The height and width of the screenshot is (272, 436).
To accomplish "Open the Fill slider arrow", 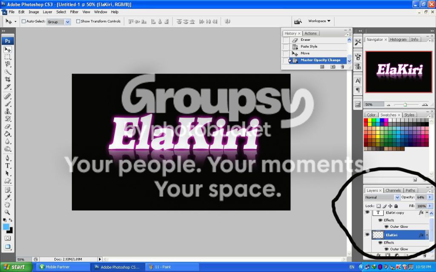I will [x=430, y=206].
